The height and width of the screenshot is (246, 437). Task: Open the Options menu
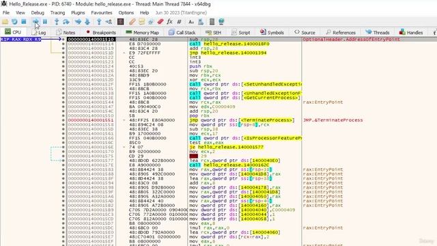(x=126, y=13)
